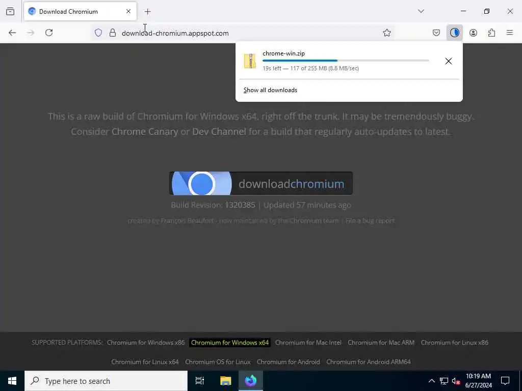Go back to previous page
This screenshot has height=391, width=522.
point(12,33)
